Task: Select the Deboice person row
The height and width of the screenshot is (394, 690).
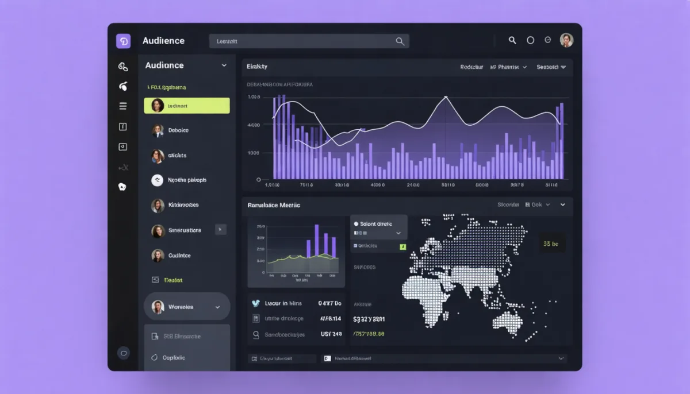Action: [x=187, y=130]
